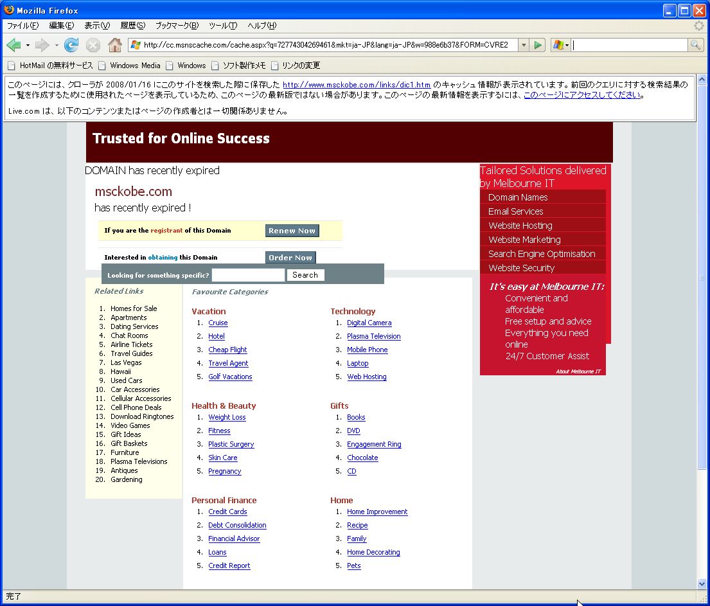Click the green Go arrow next to URL
Viewport: 710px width, 606px height.
538,45
